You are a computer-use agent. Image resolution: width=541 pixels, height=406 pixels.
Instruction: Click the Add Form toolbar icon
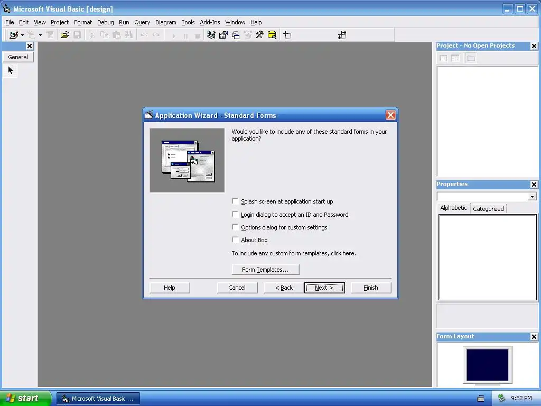click(31, 35)
